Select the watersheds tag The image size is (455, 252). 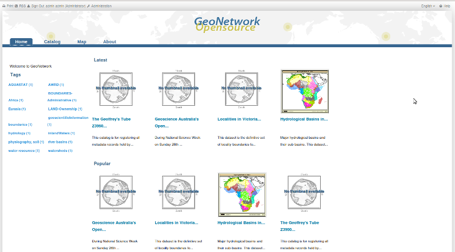coord(60,150)
